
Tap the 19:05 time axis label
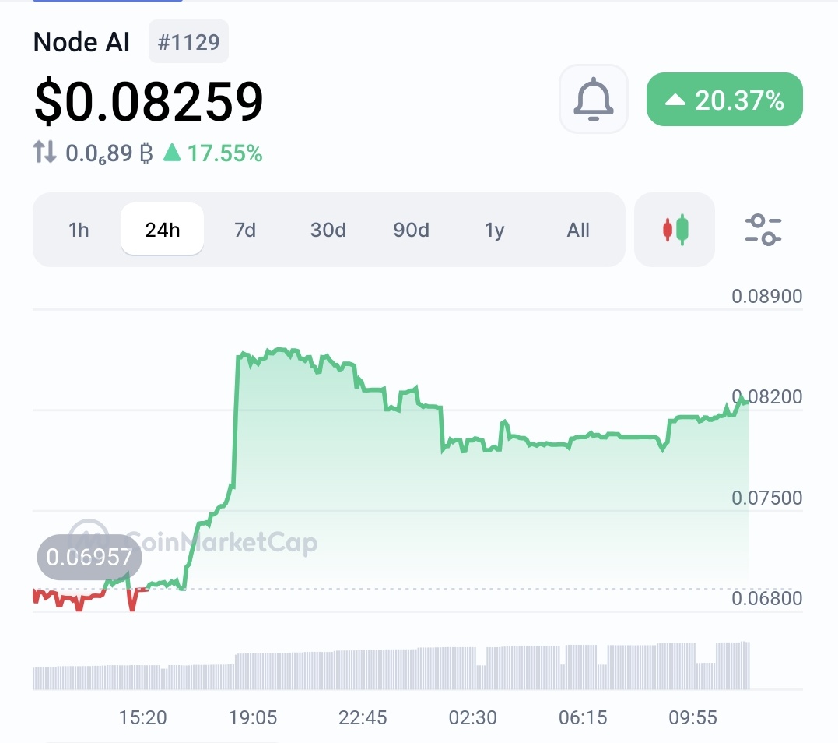[x=253, y=717]
